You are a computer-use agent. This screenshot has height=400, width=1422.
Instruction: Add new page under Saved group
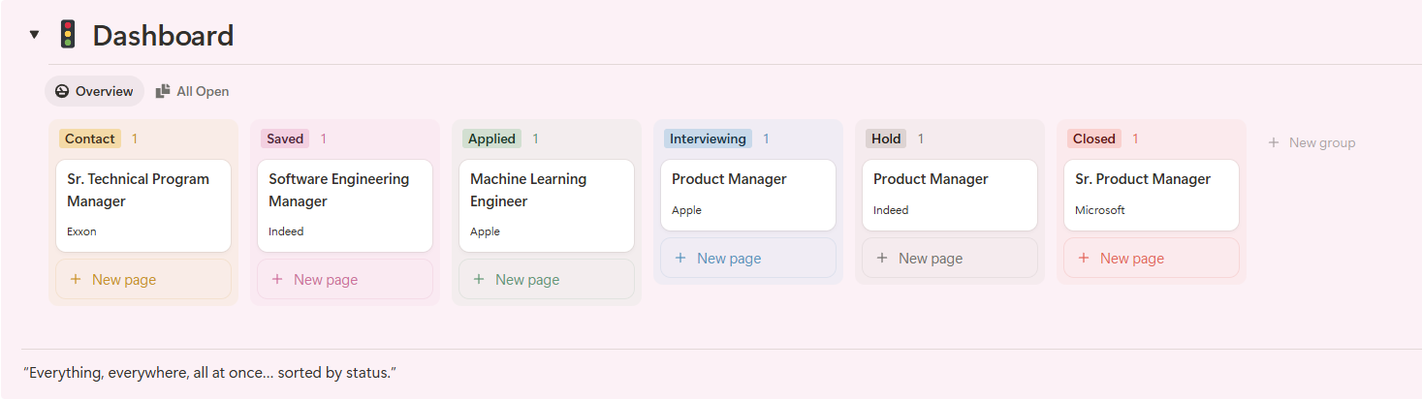click(345, 279)
